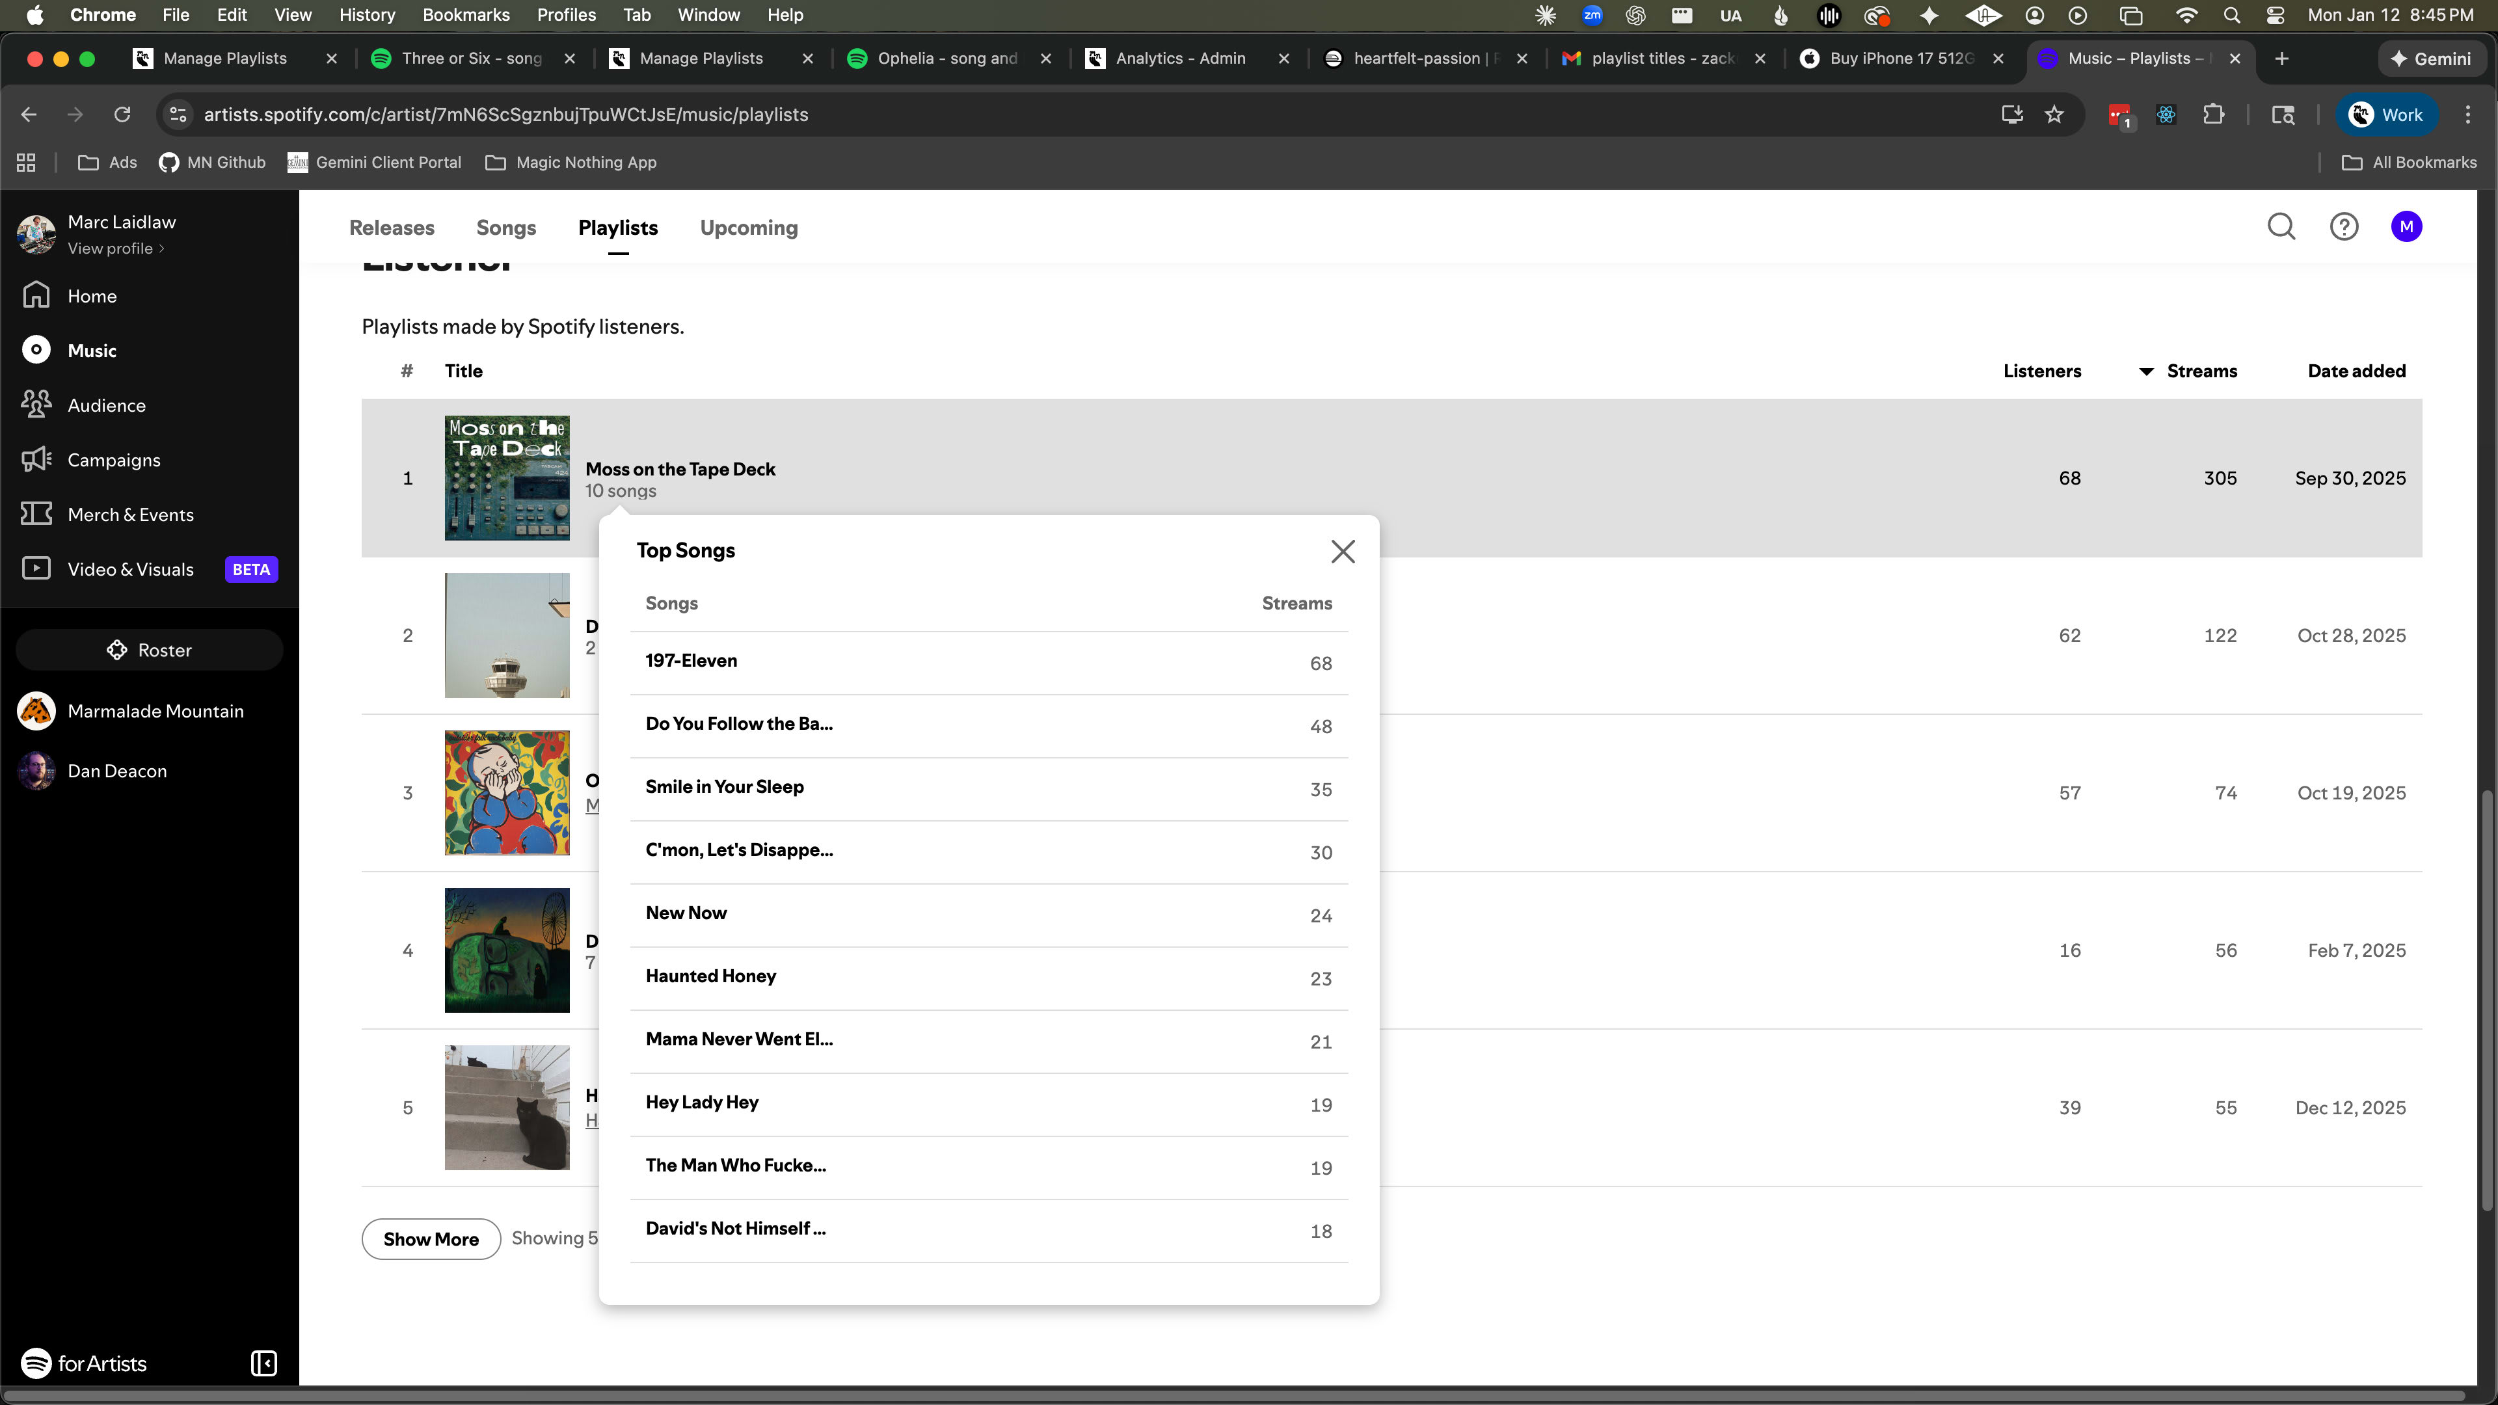Collapse sidebar with panel icon
The height and width of the screenshot is (1405, 2498).
tap(263, 1363)
